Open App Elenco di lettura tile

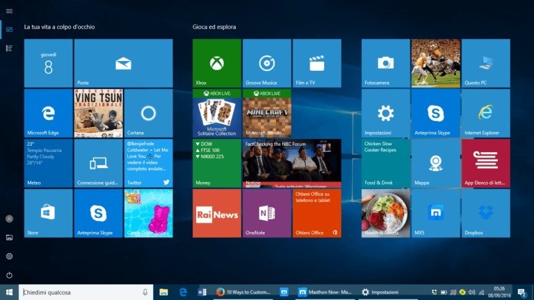pyautogui.click(x=485, y=163)
